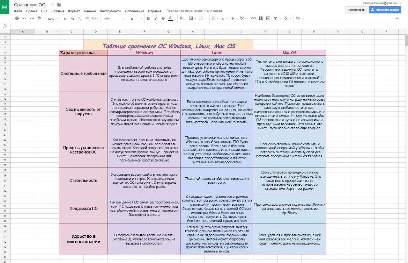
Task: Open the Вставка menu
Action: [x=57, y=11]
